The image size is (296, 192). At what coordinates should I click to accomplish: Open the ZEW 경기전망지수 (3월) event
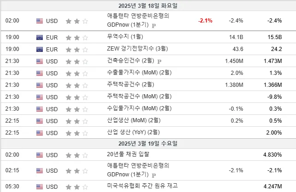click(138, 49)
